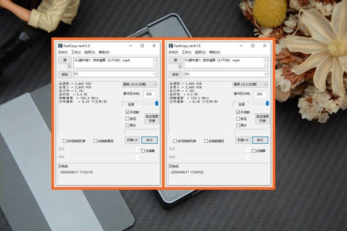Open 文件(F) menu in left FastCopy window
The image size is (347, 231).
point(62,52)
